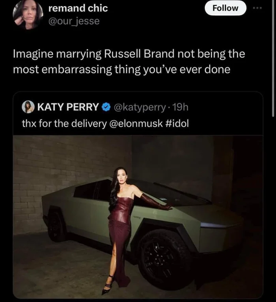
Task: Click the quoted tweet text 'thx for the delivery'
Action: [64, 123]
